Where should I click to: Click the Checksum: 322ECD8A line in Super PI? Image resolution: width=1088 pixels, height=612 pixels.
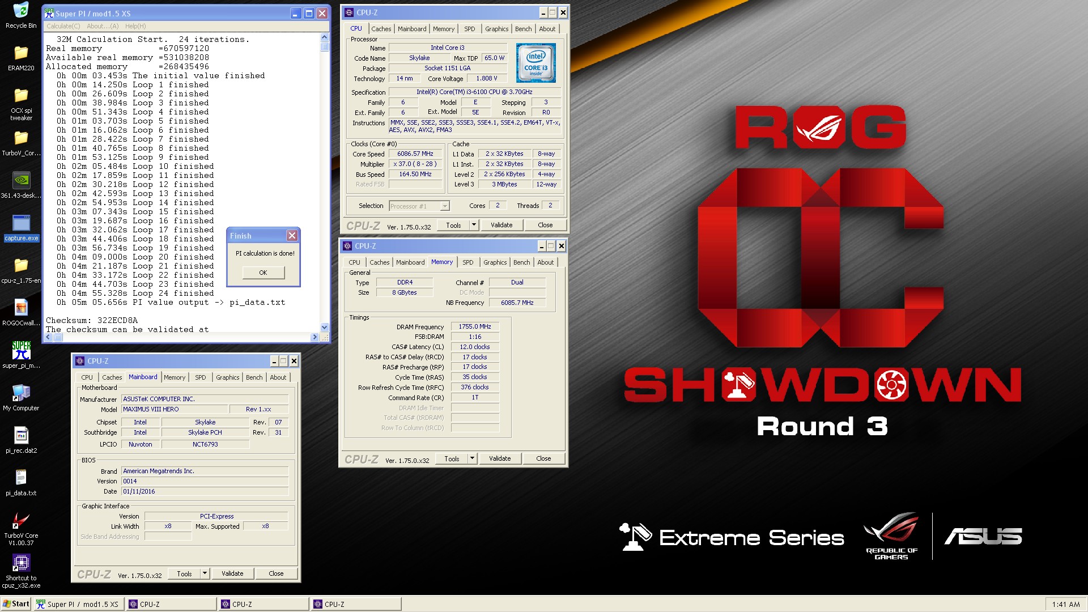(x=92, y=320)
